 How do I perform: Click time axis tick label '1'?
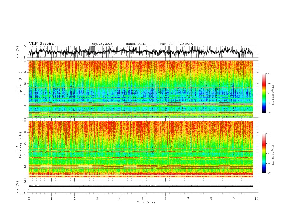[51, 199]
